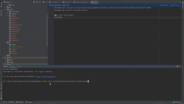Collapse the db folder
Screen dimensions: 184x104
[6, 42]
